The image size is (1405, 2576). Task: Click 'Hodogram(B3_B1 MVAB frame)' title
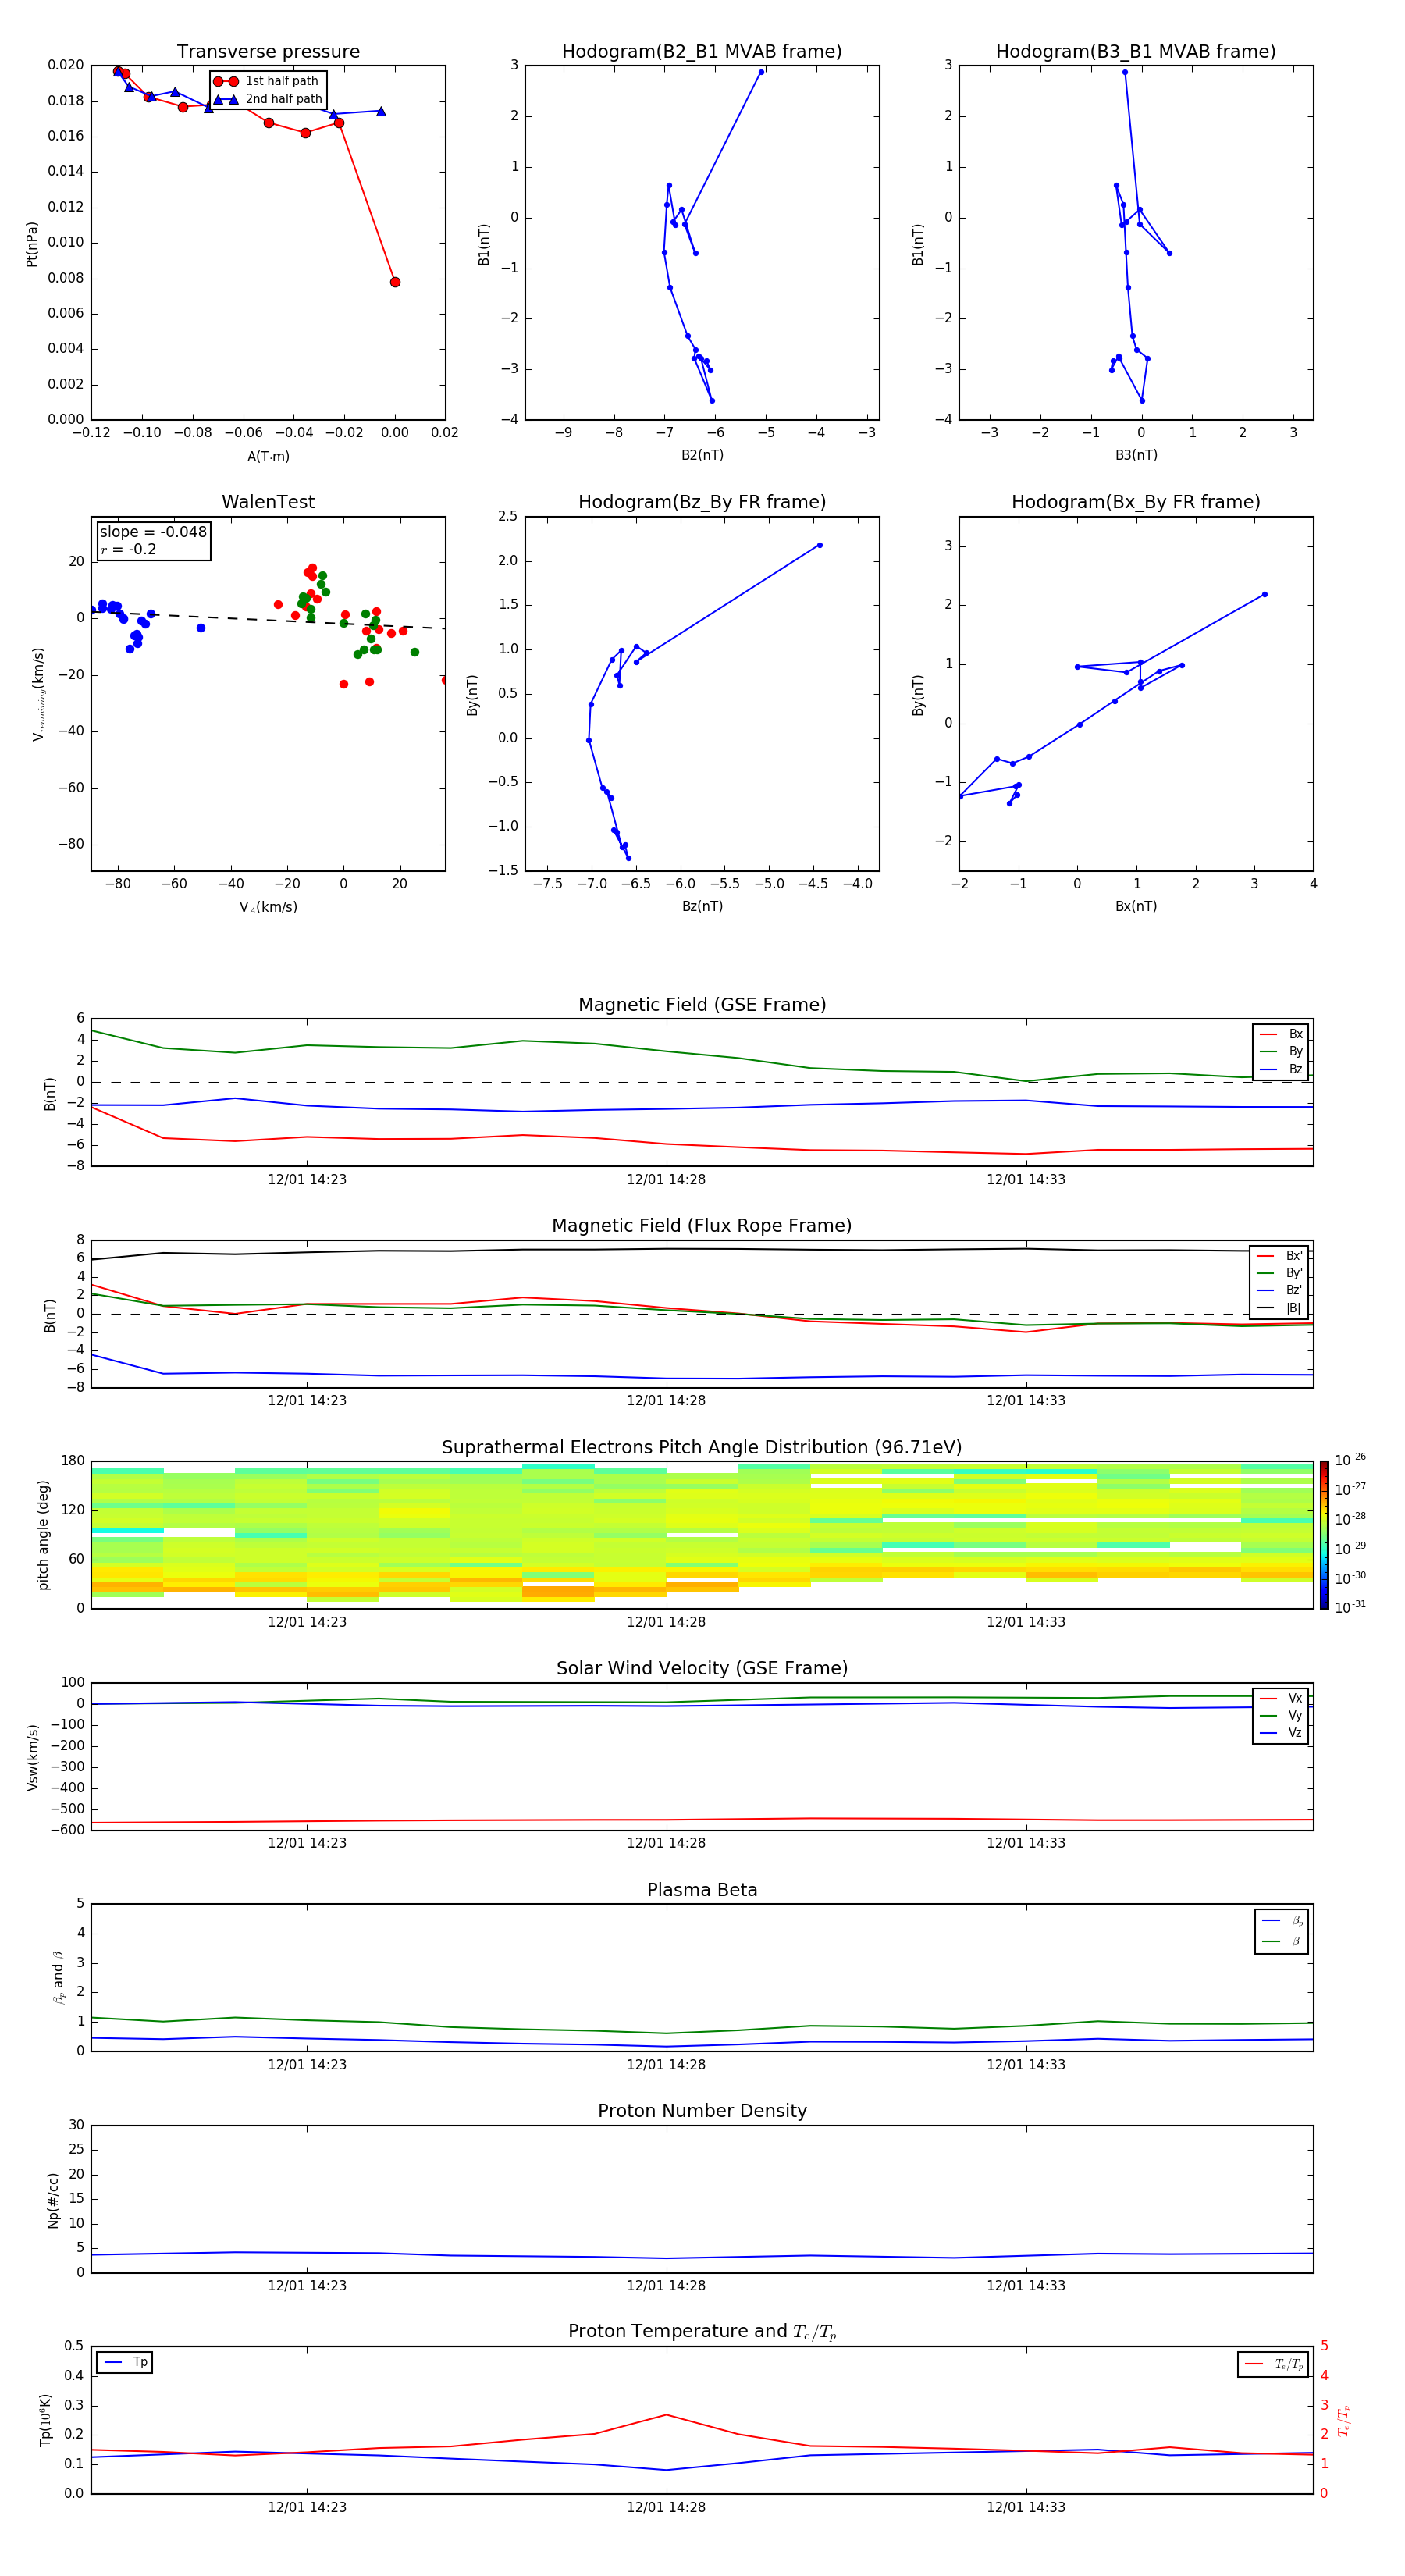(1136, 52)
